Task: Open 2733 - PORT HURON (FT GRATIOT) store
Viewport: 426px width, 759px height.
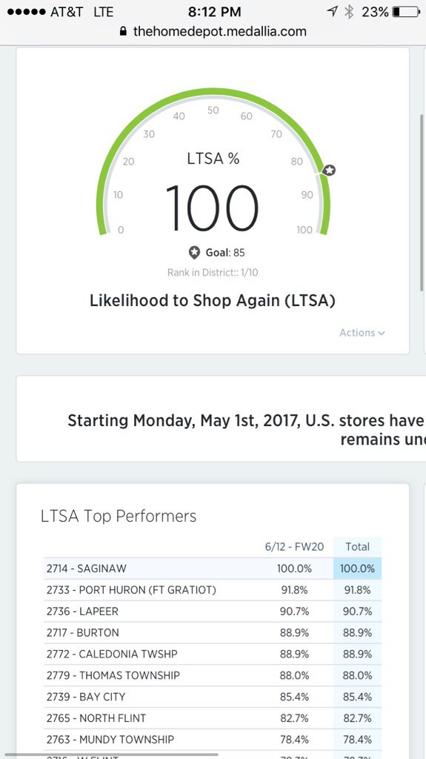Action: pos(213,590)
